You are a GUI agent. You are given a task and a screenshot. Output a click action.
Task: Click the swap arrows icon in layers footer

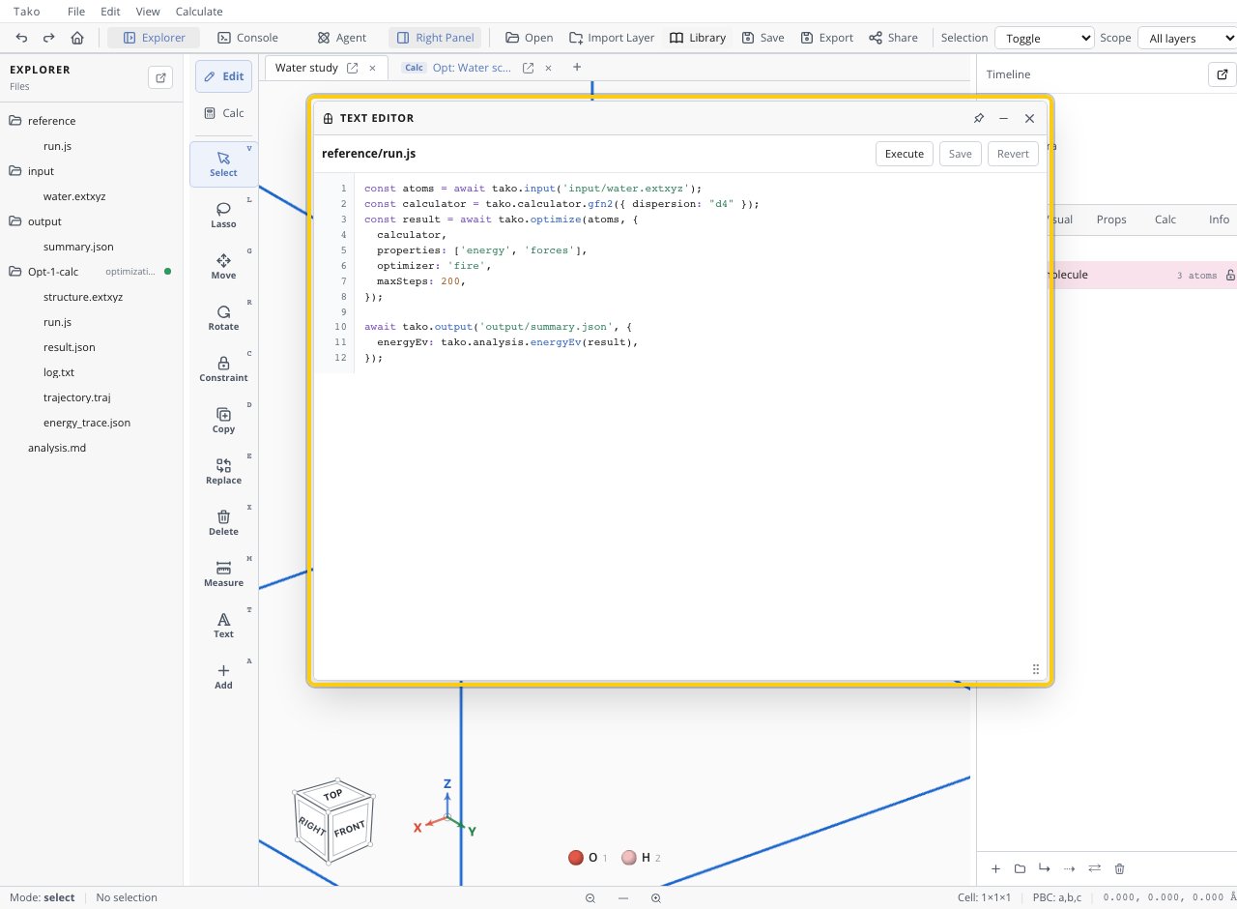pyautogui.click(x=1094, y=868)
